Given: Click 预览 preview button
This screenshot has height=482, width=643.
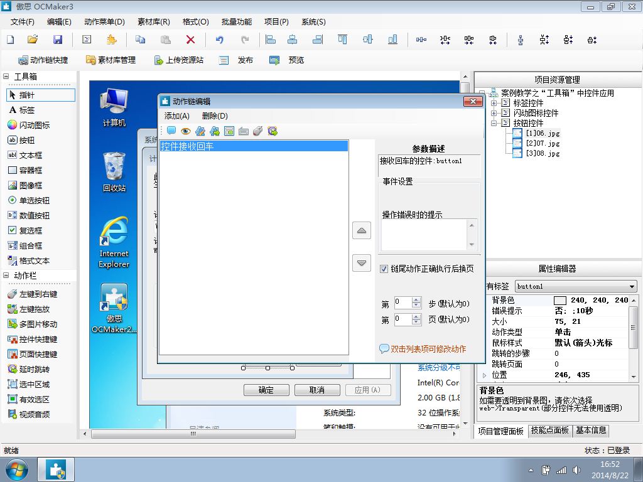Looking at the screenshot, I should coord(286,60).
